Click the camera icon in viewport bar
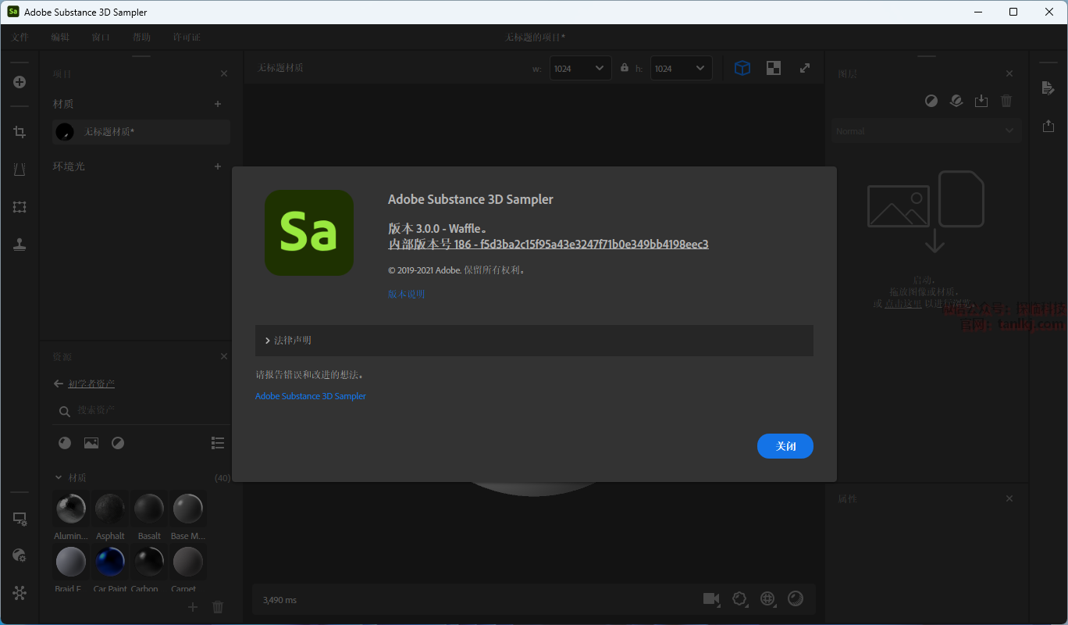Screen dimensions: 1068x625 point(711,598)
